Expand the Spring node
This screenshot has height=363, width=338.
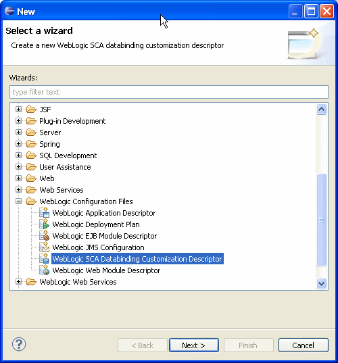(x=18, y=144)
